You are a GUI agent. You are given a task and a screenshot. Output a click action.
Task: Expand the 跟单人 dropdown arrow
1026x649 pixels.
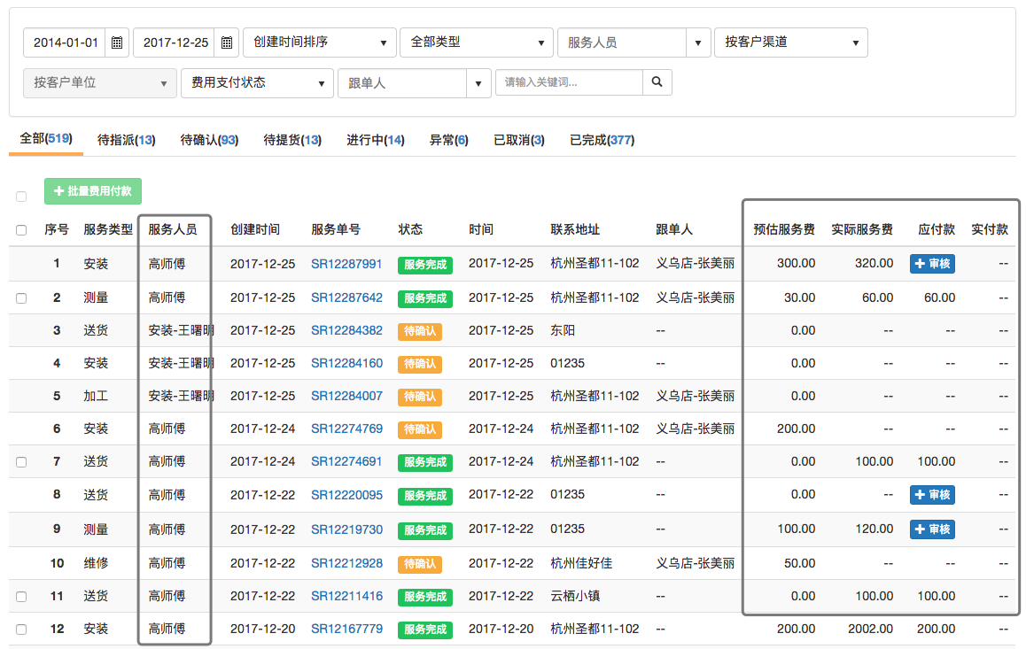coord(478,83)
